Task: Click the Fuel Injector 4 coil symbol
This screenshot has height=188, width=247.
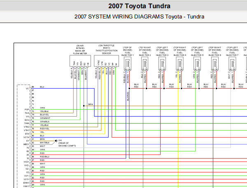Action: [180, 64]
